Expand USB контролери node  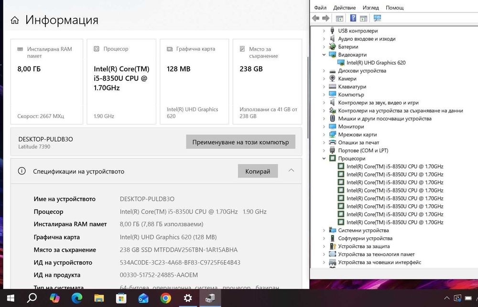click(324, 31)
